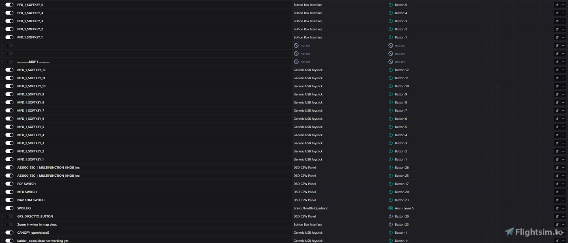This screenshot has width=568, height=243.
Task: Click the Flightsim.to watermark logo
Action: click(x=534, y=232)
